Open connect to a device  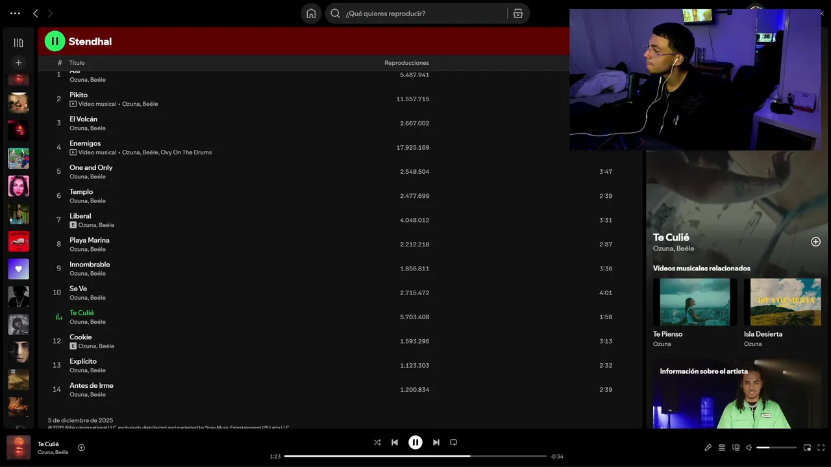736,448
